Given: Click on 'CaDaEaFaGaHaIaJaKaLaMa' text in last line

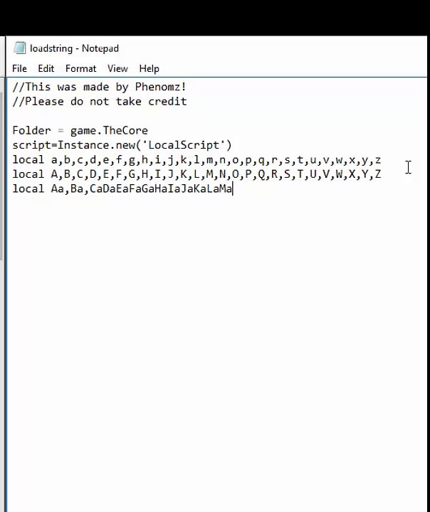Looking at the screenshot, I should [x=161, y=188].
